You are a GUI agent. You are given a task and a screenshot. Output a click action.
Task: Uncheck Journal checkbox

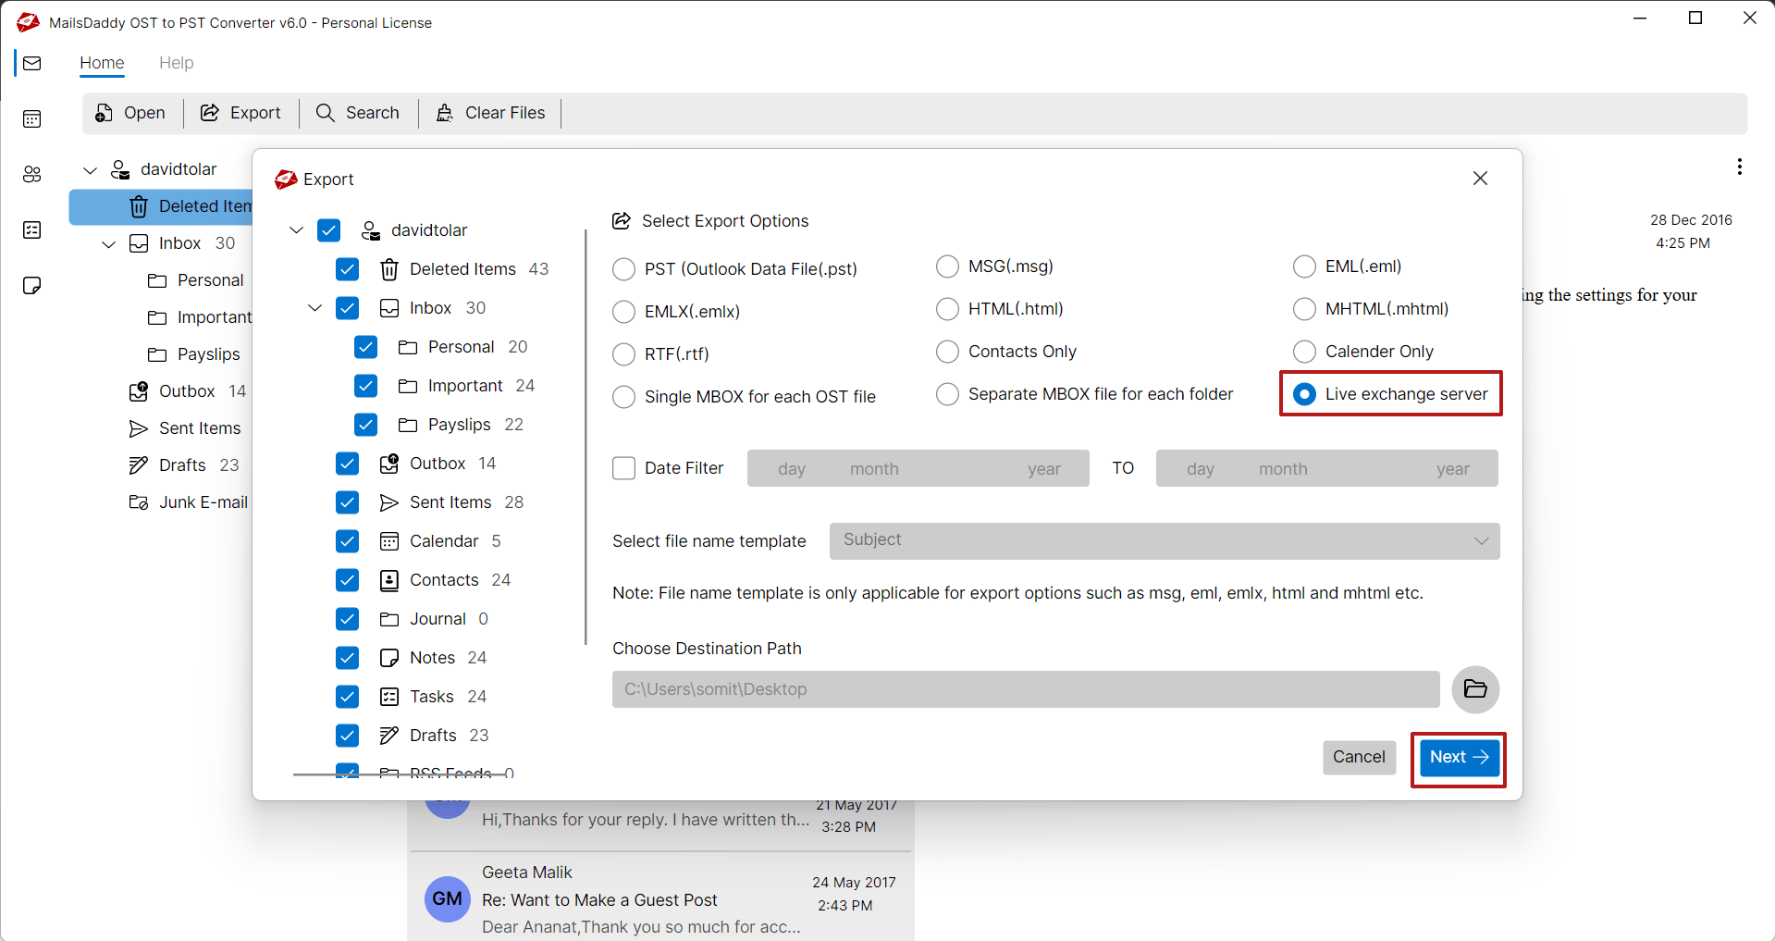(x=348, y=619)
